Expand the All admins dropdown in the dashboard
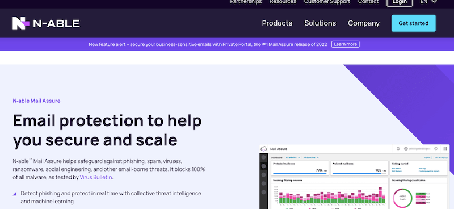 click(x=293, y=158)
